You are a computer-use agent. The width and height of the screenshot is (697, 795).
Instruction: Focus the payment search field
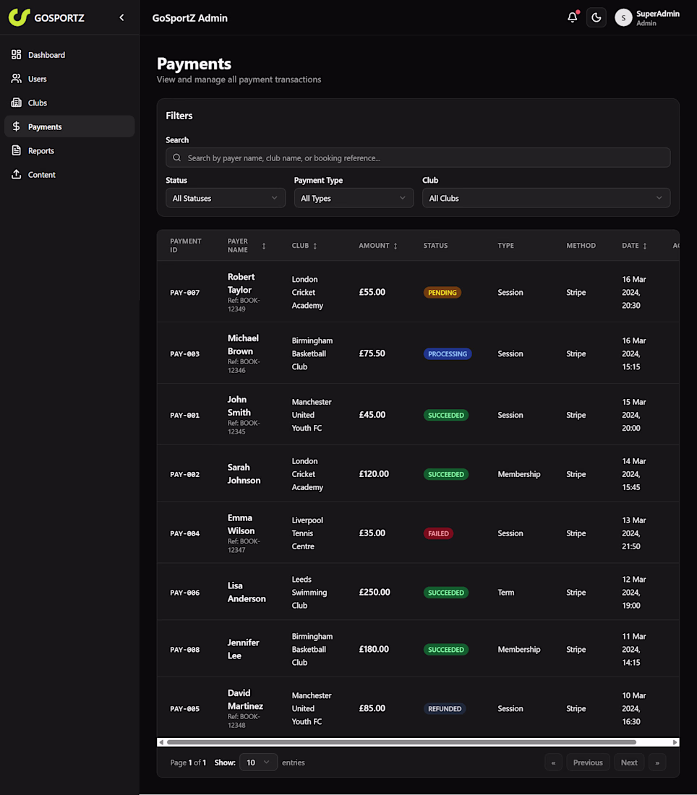point(418,158)
